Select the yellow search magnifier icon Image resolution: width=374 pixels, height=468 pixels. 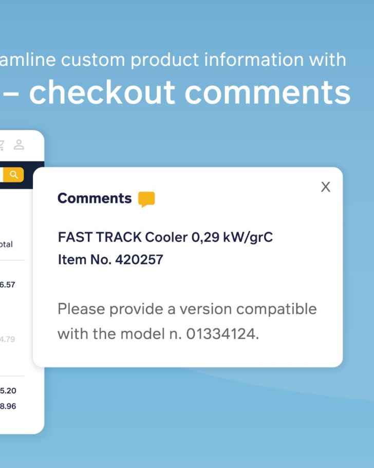tap(14, 174)
